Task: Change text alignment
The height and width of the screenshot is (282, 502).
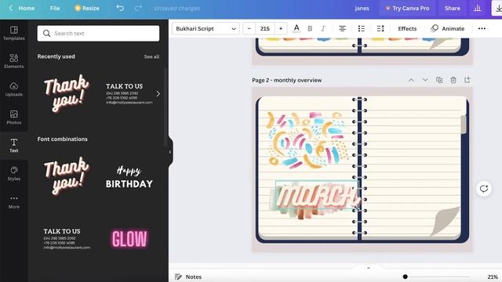Action: 342,28
